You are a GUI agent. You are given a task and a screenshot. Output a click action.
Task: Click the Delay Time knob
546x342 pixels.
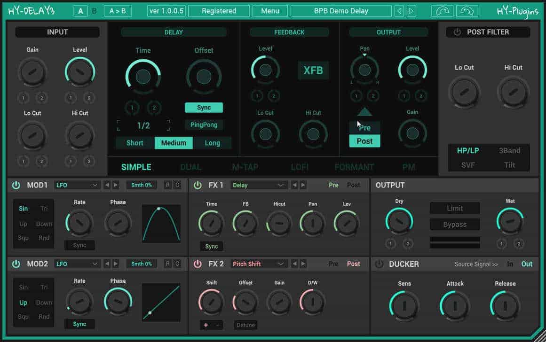(143, 77)
